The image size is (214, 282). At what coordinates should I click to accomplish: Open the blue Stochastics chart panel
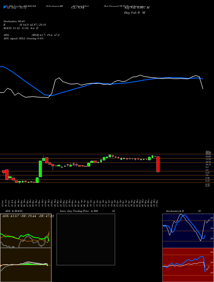188,231
